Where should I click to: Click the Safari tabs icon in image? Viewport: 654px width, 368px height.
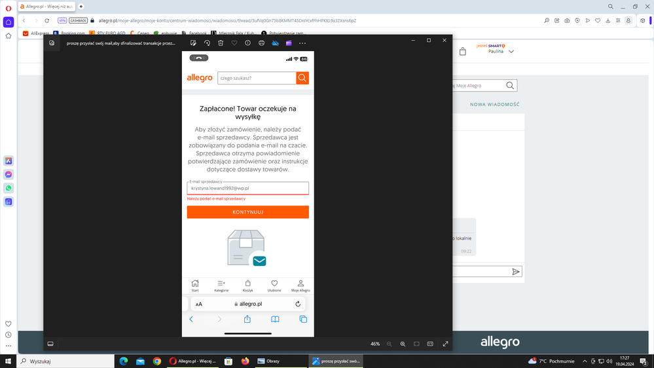click(x=303, y=319)
